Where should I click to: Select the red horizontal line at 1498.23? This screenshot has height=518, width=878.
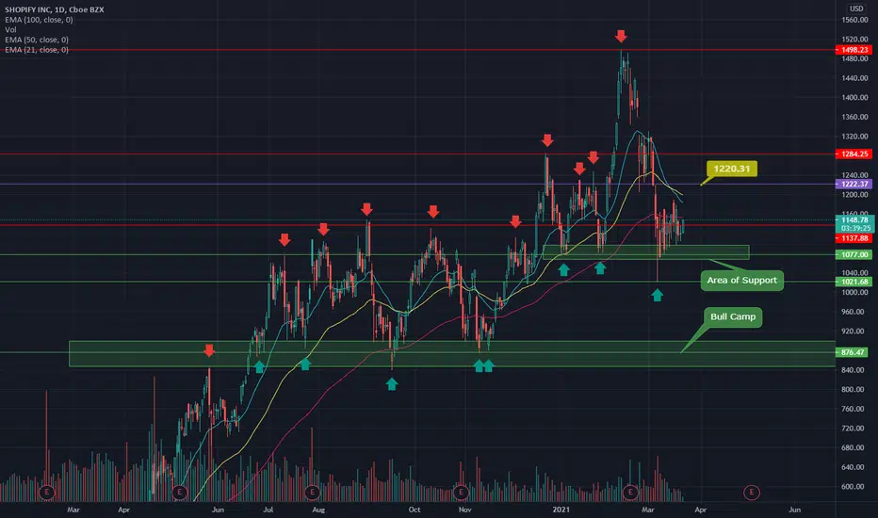coord(417,50)
